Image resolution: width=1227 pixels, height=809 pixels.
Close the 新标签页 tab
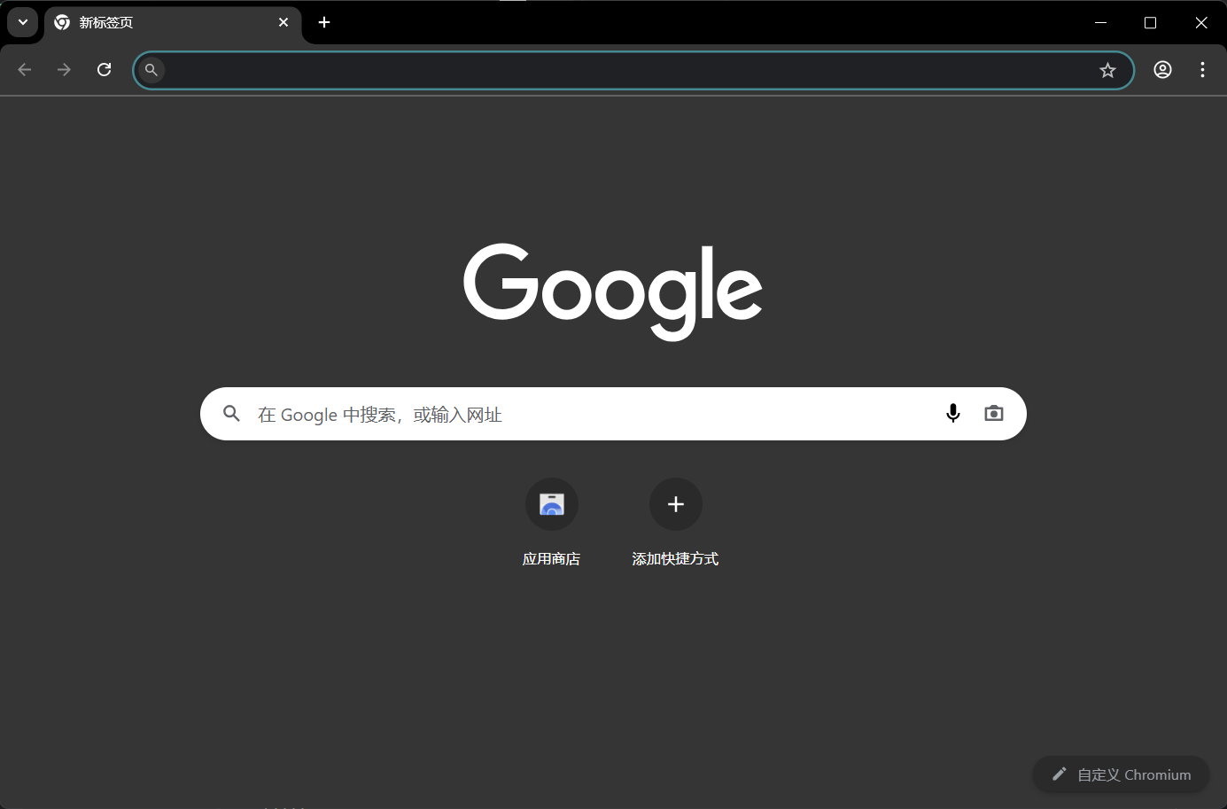pos(283,22)
